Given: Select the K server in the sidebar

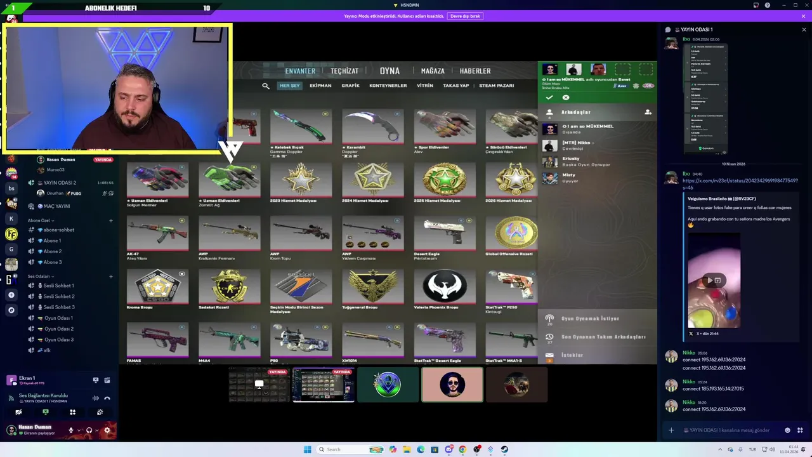Looking at the screenshot, I should [x=11, y=219].
